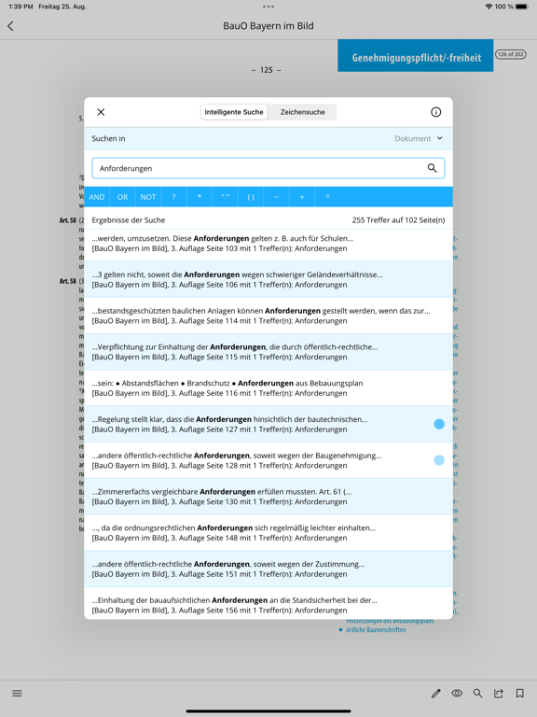Image resolution: width=537 pixels, height=717 pixels.
Task: Insert the plus + operator
Action: [x=302, y=197]
